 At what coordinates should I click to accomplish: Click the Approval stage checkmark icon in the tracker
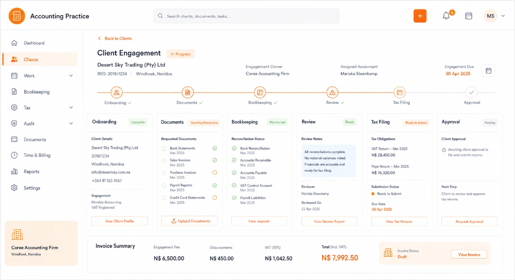tap(471, 93)
